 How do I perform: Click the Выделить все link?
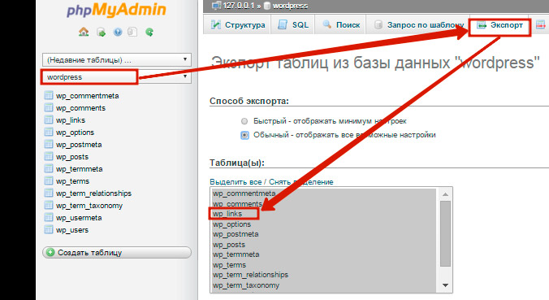pyautogui.click(x=236, y=182)
